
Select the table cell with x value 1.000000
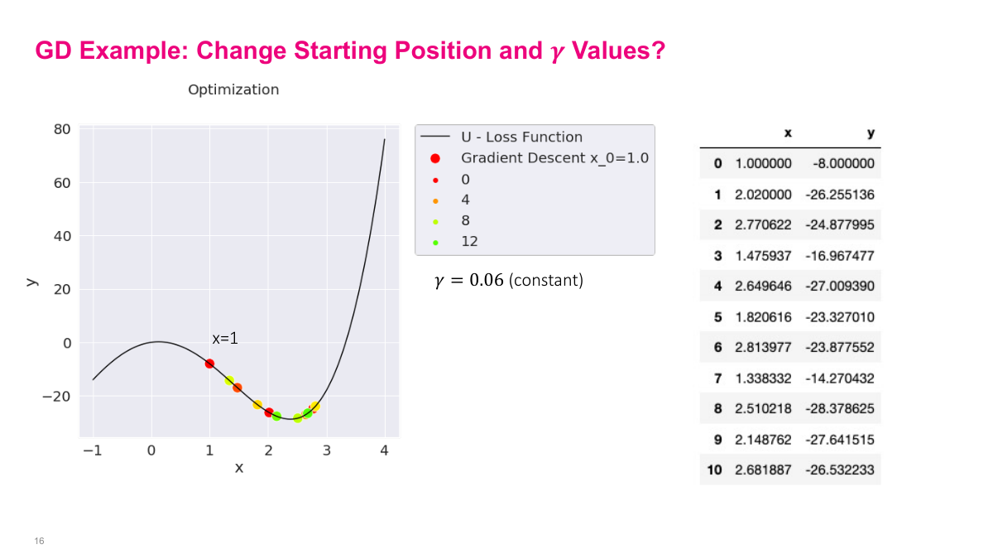click(763, 164)
